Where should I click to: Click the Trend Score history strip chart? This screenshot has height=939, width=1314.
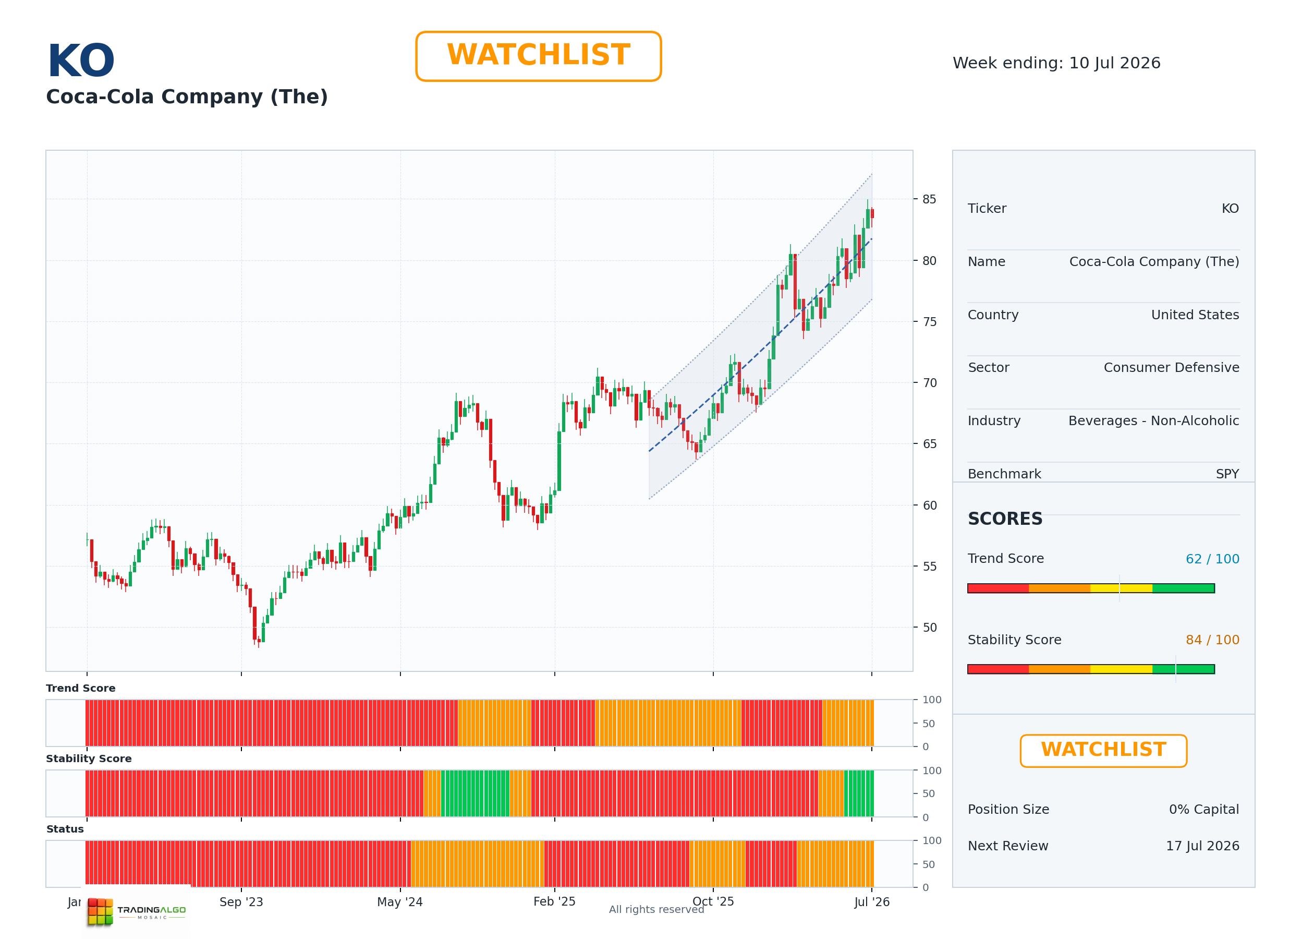[x=479, y=723]
